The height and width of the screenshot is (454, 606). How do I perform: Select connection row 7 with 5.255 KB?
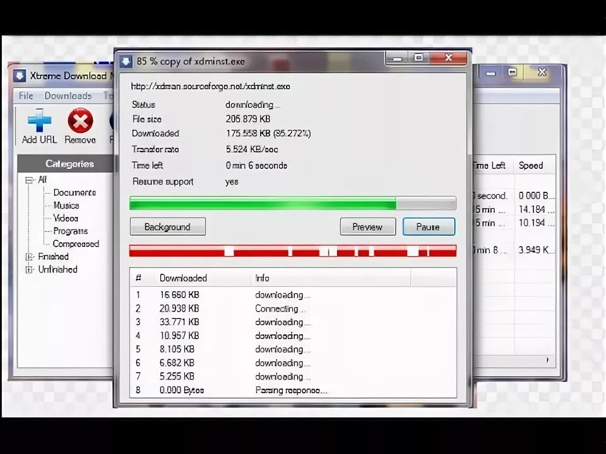(293, 376)
